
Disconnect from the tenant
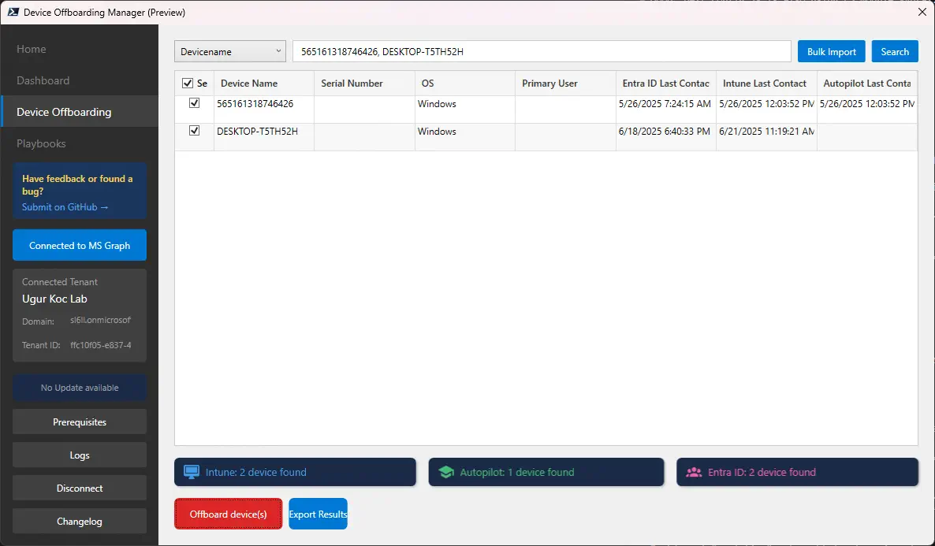tap(79, 488)
